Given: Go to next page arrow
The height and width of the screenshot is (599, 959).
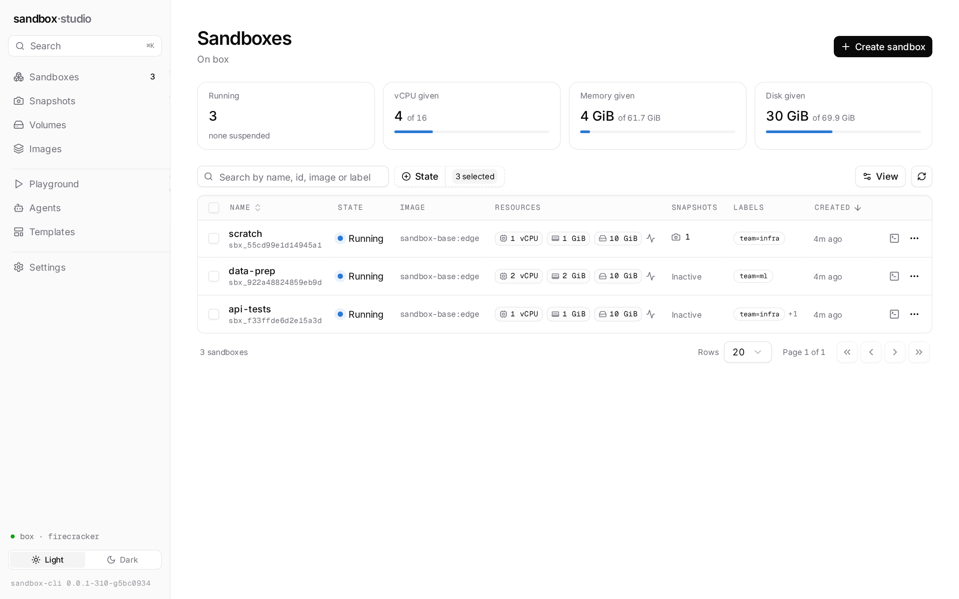Looking at the screenshot, I should [x=895, y=352].
